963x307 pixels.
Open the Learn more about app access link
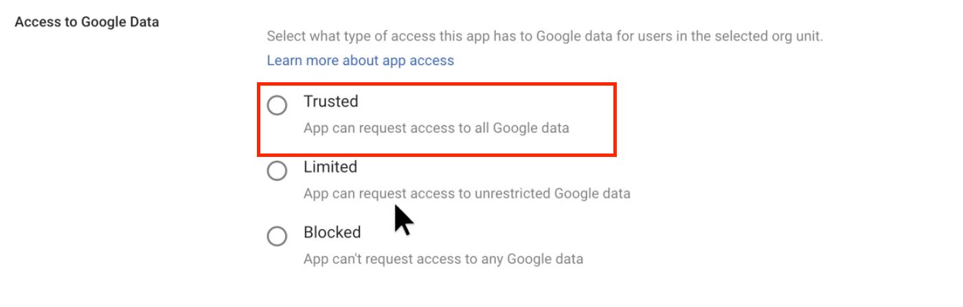coord(360,60)
